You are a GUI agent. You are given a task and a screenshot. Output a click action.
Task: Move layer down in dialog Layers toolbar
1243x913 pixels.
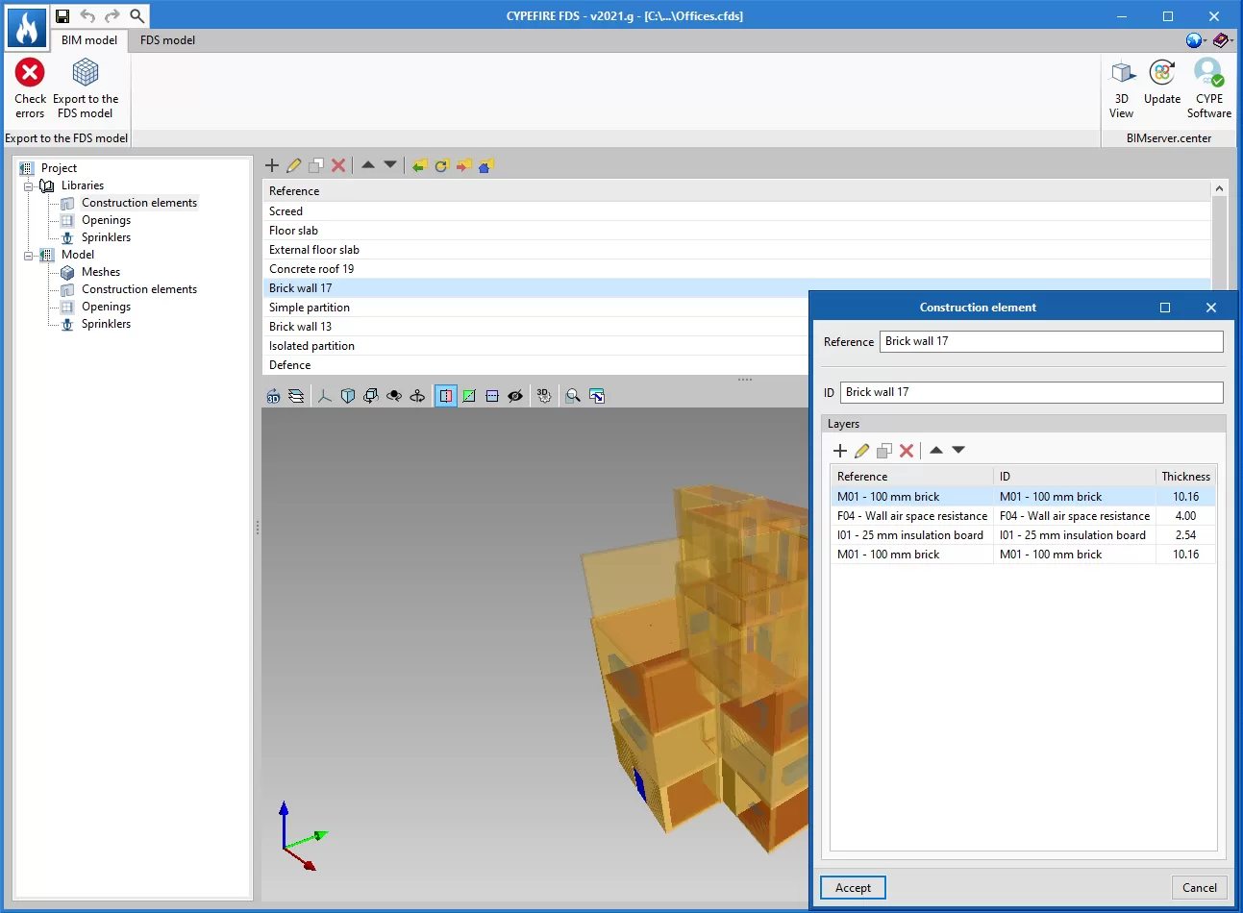tap(958, 449)
